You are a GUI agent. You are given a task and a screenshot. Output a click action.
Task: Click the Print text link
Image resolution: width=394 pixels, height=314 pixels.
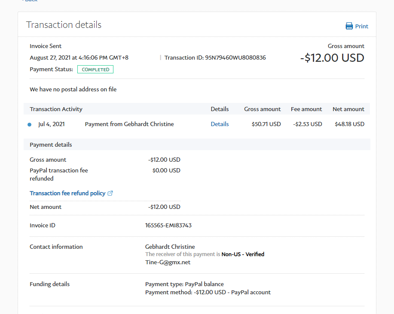tap(361, 26)
